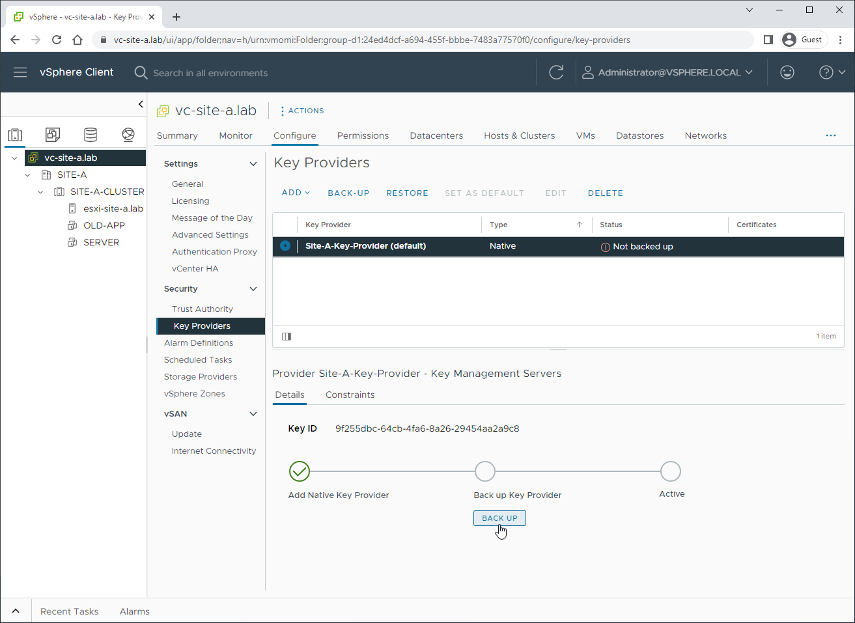
Task: Refresh the vSphere Client data
Action: (x=556, y=72)
